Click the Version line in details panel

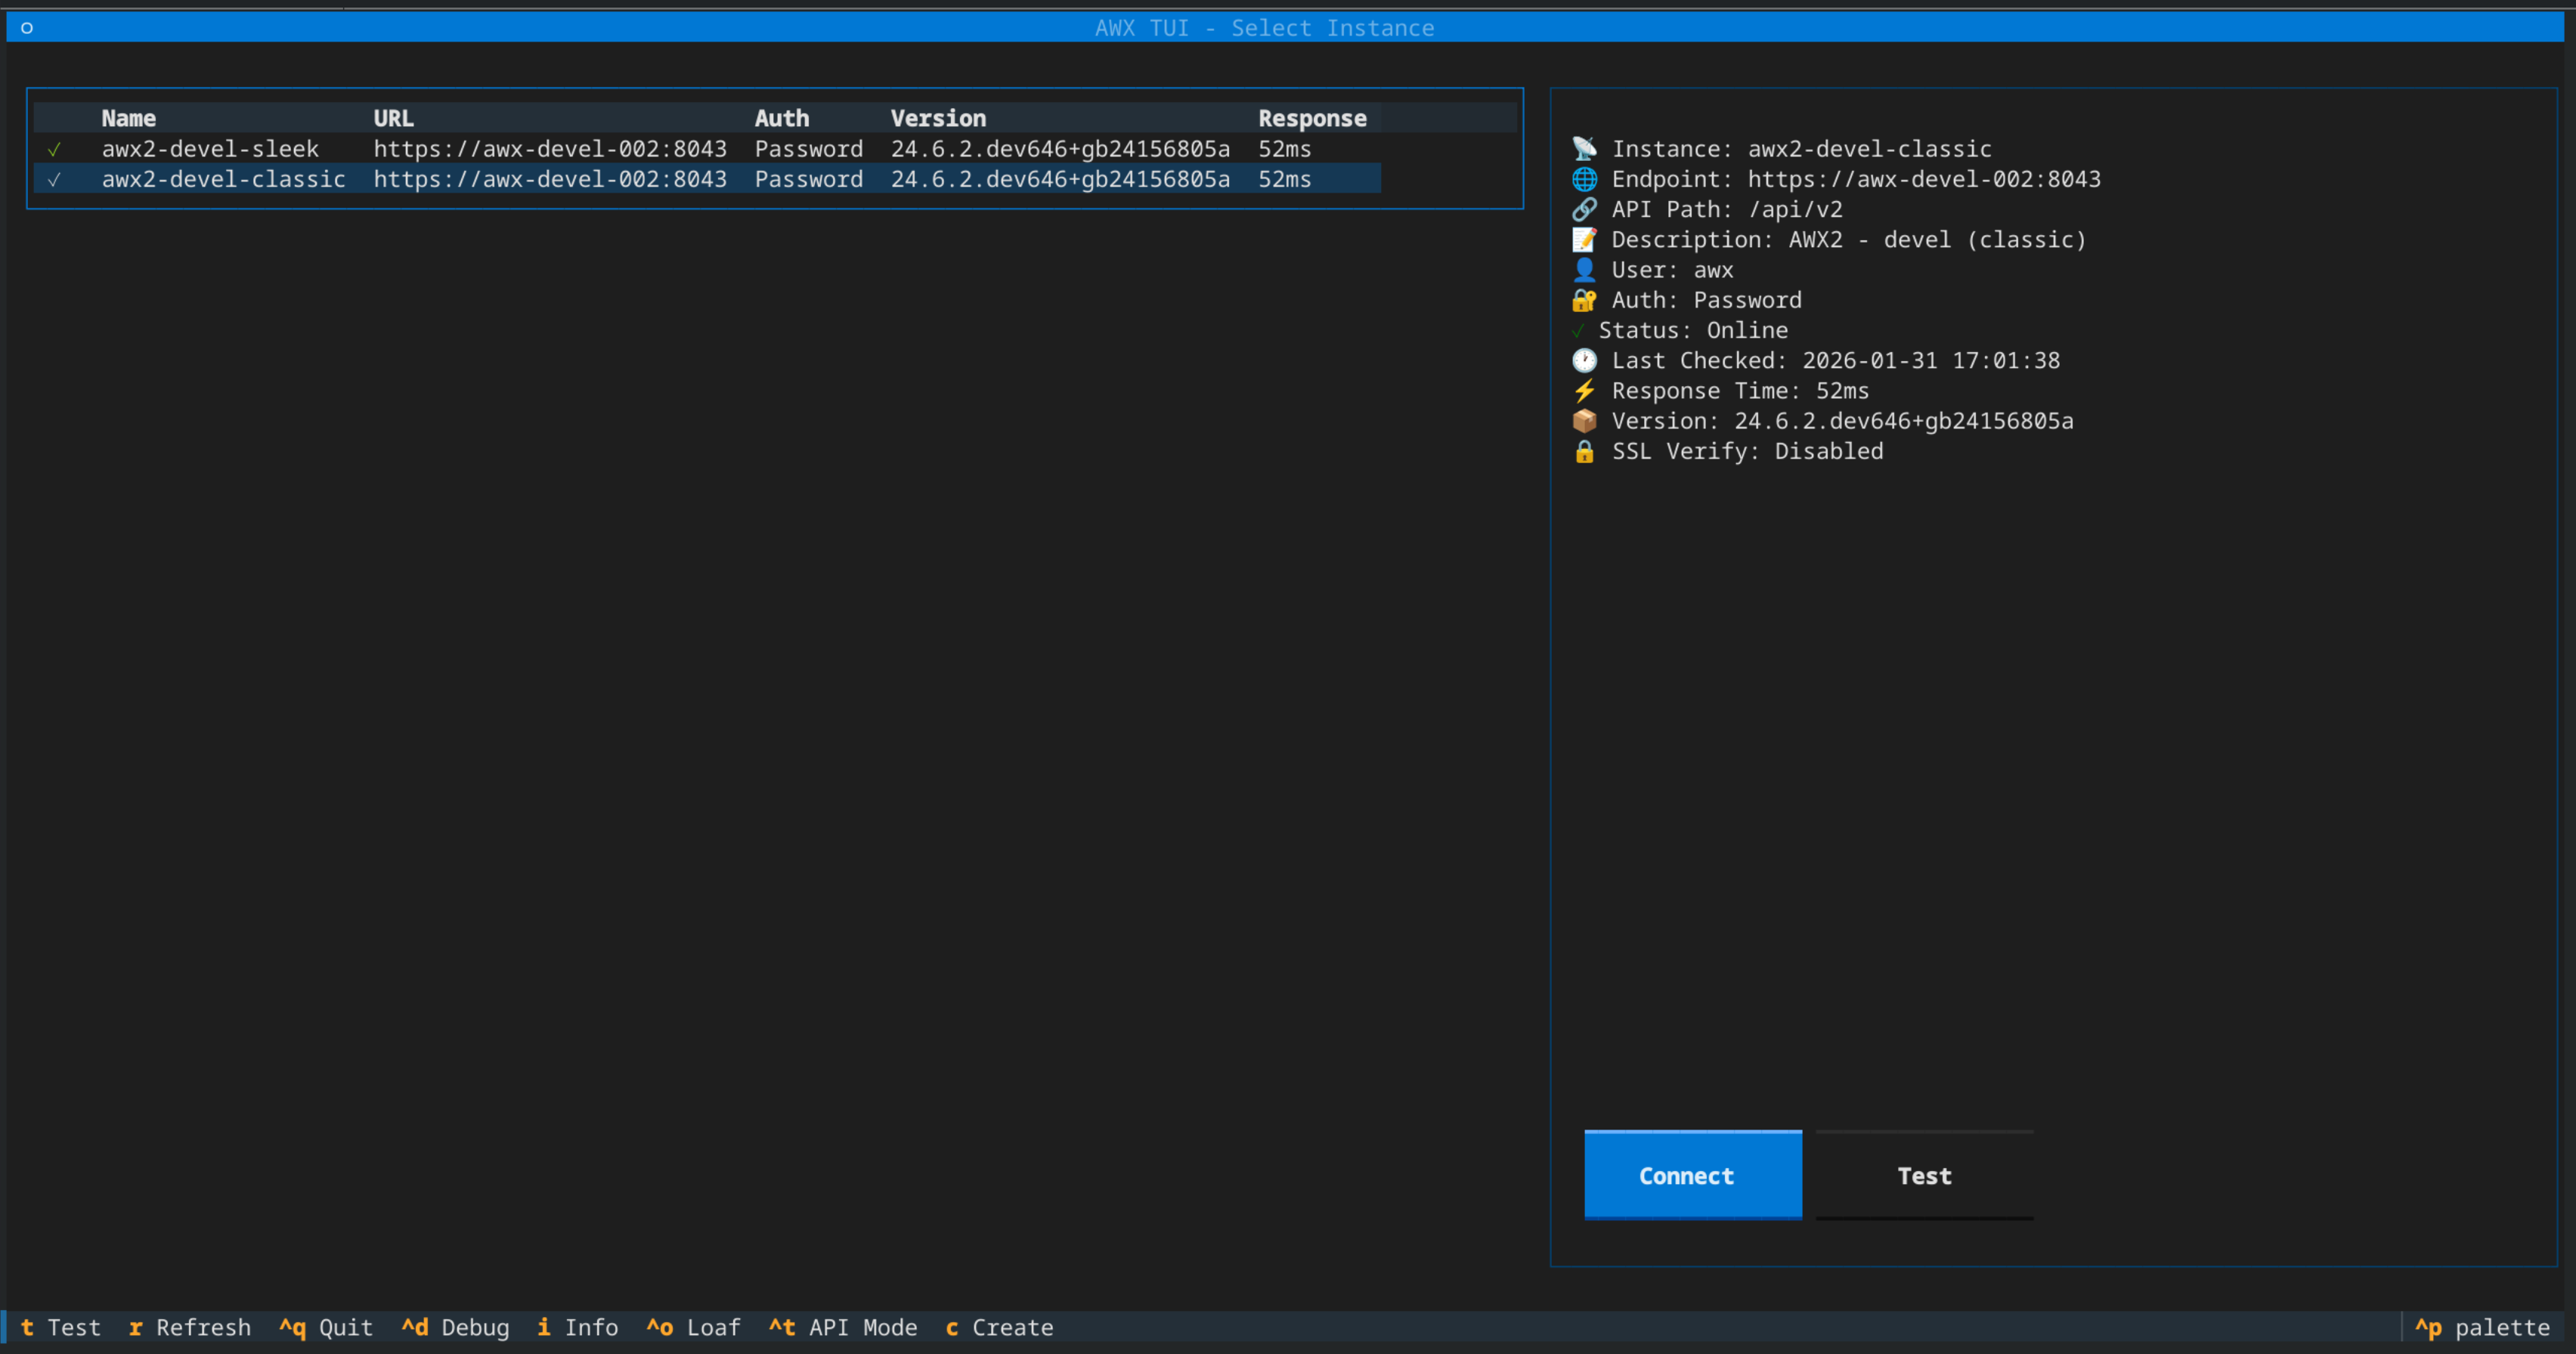[x=1842, y=421]
